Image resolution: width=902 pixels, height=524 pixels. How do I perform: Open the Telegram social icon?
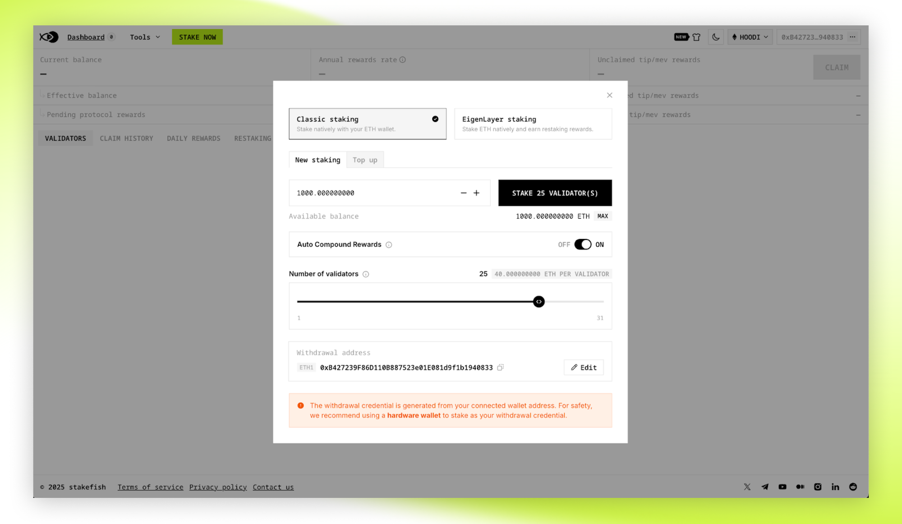click(765, 487)
